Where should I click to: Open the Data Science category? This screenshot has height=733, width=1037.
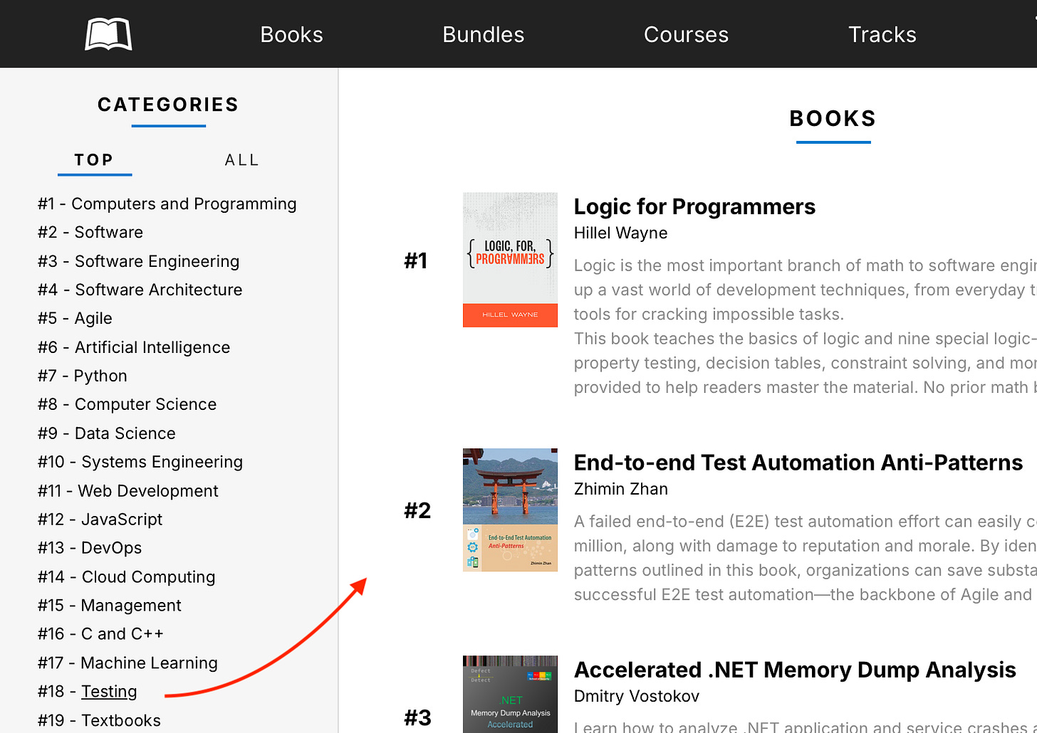pyautogui.click(x=106, y=433)
